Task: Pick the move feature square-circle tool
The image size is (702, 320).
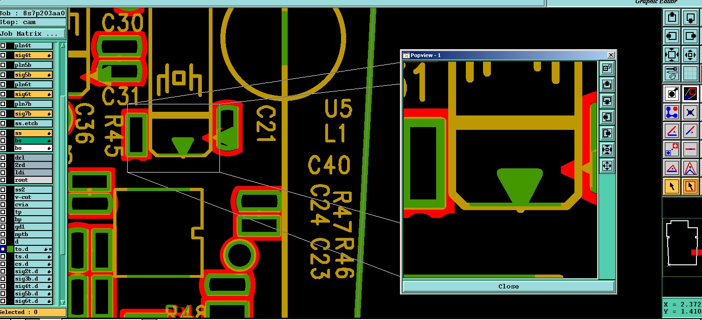Action: (x=672, y=149)
